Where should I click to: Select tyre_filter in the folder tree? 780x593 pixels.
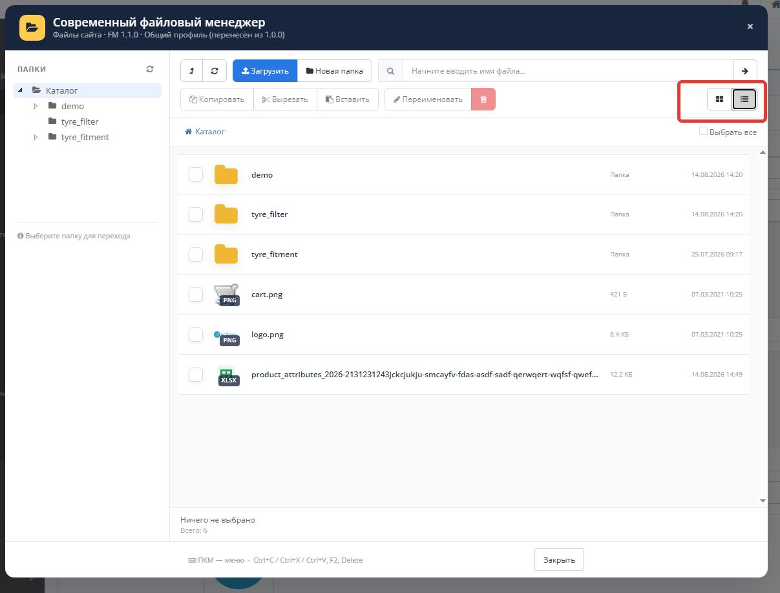[79, 121]
